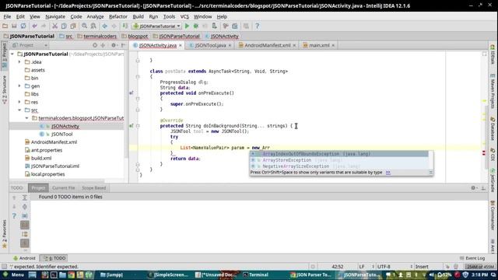Viewport: 498px width, 280px height.
Task: Select build.xml in project tree
Action: 38,158
